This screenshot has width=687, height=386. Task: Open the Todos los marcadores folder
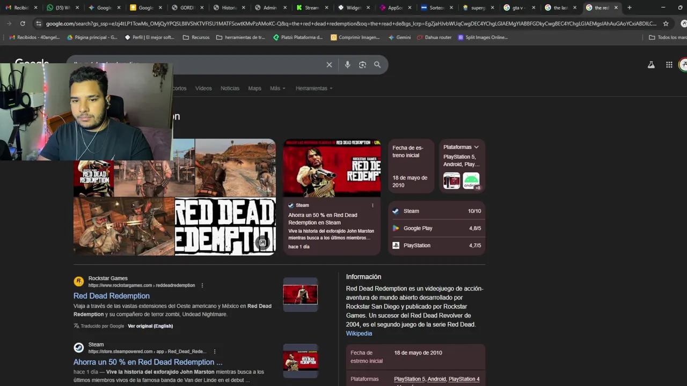[668, 38]
